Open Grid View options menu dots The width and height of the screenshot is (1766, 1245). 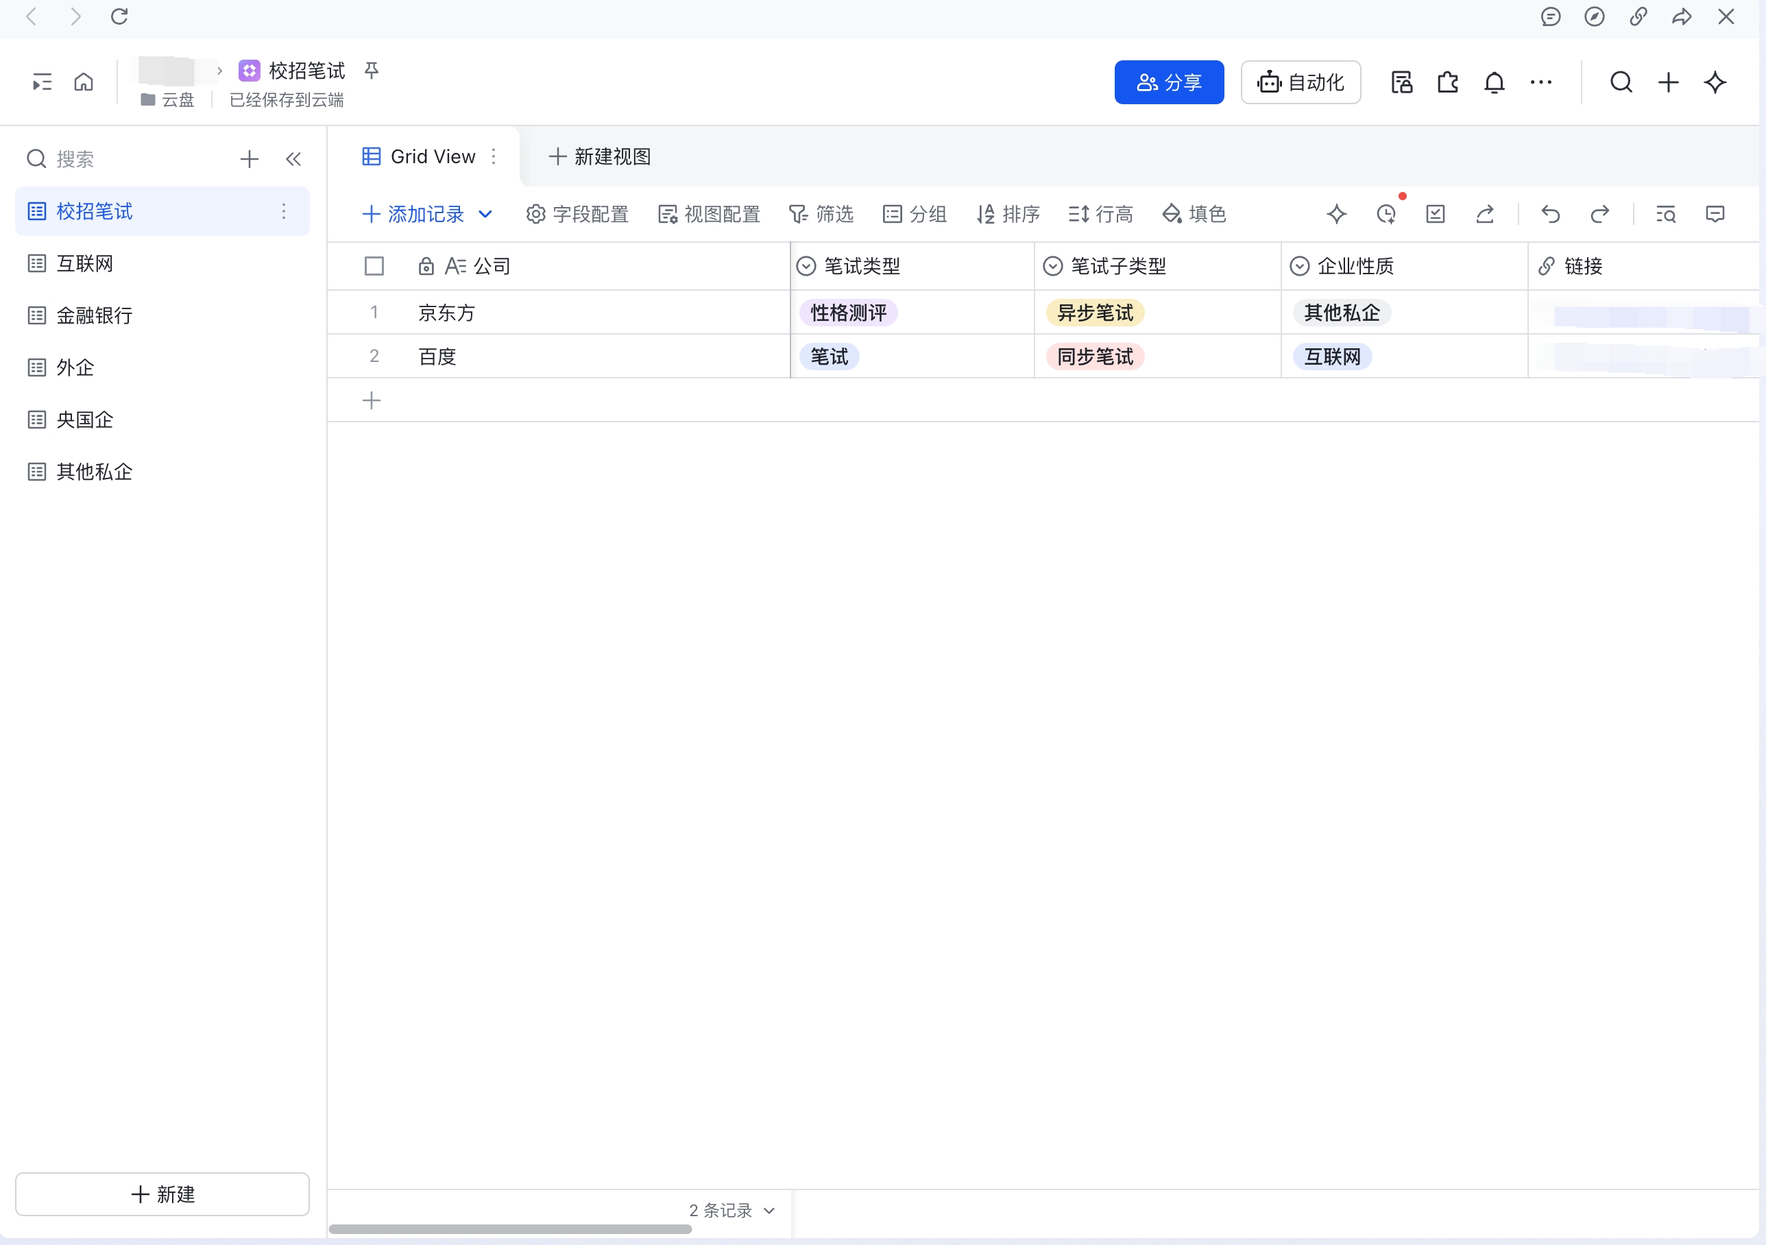click(494, 157)
